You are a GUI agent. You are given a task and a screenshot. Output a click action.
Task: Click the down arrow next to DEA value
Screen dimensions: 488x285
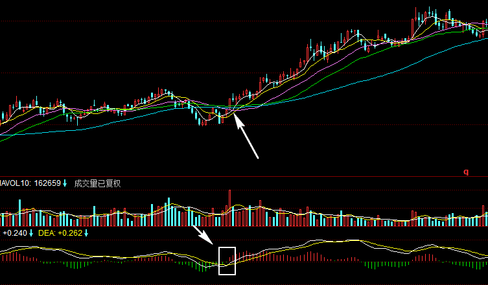86,233
